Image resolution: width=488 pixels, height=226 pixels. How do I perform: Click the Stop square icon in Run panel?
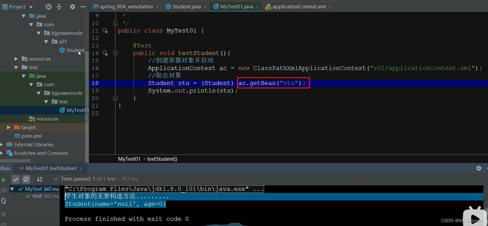[4, 214]
